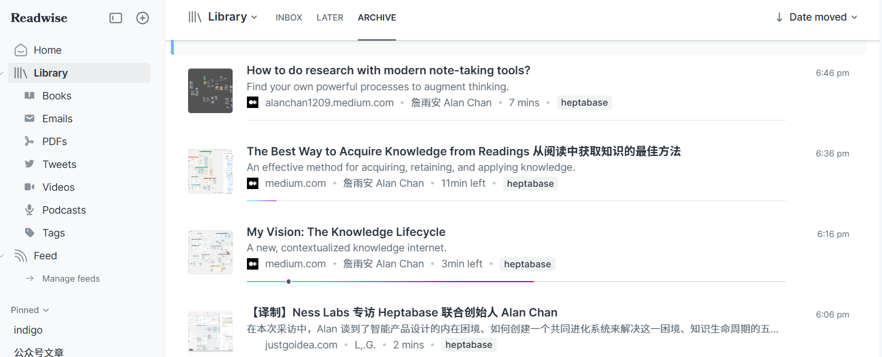This screenshot has height=357, width=882.
Task: Open the Podcasts category
Action: [64, 210]
